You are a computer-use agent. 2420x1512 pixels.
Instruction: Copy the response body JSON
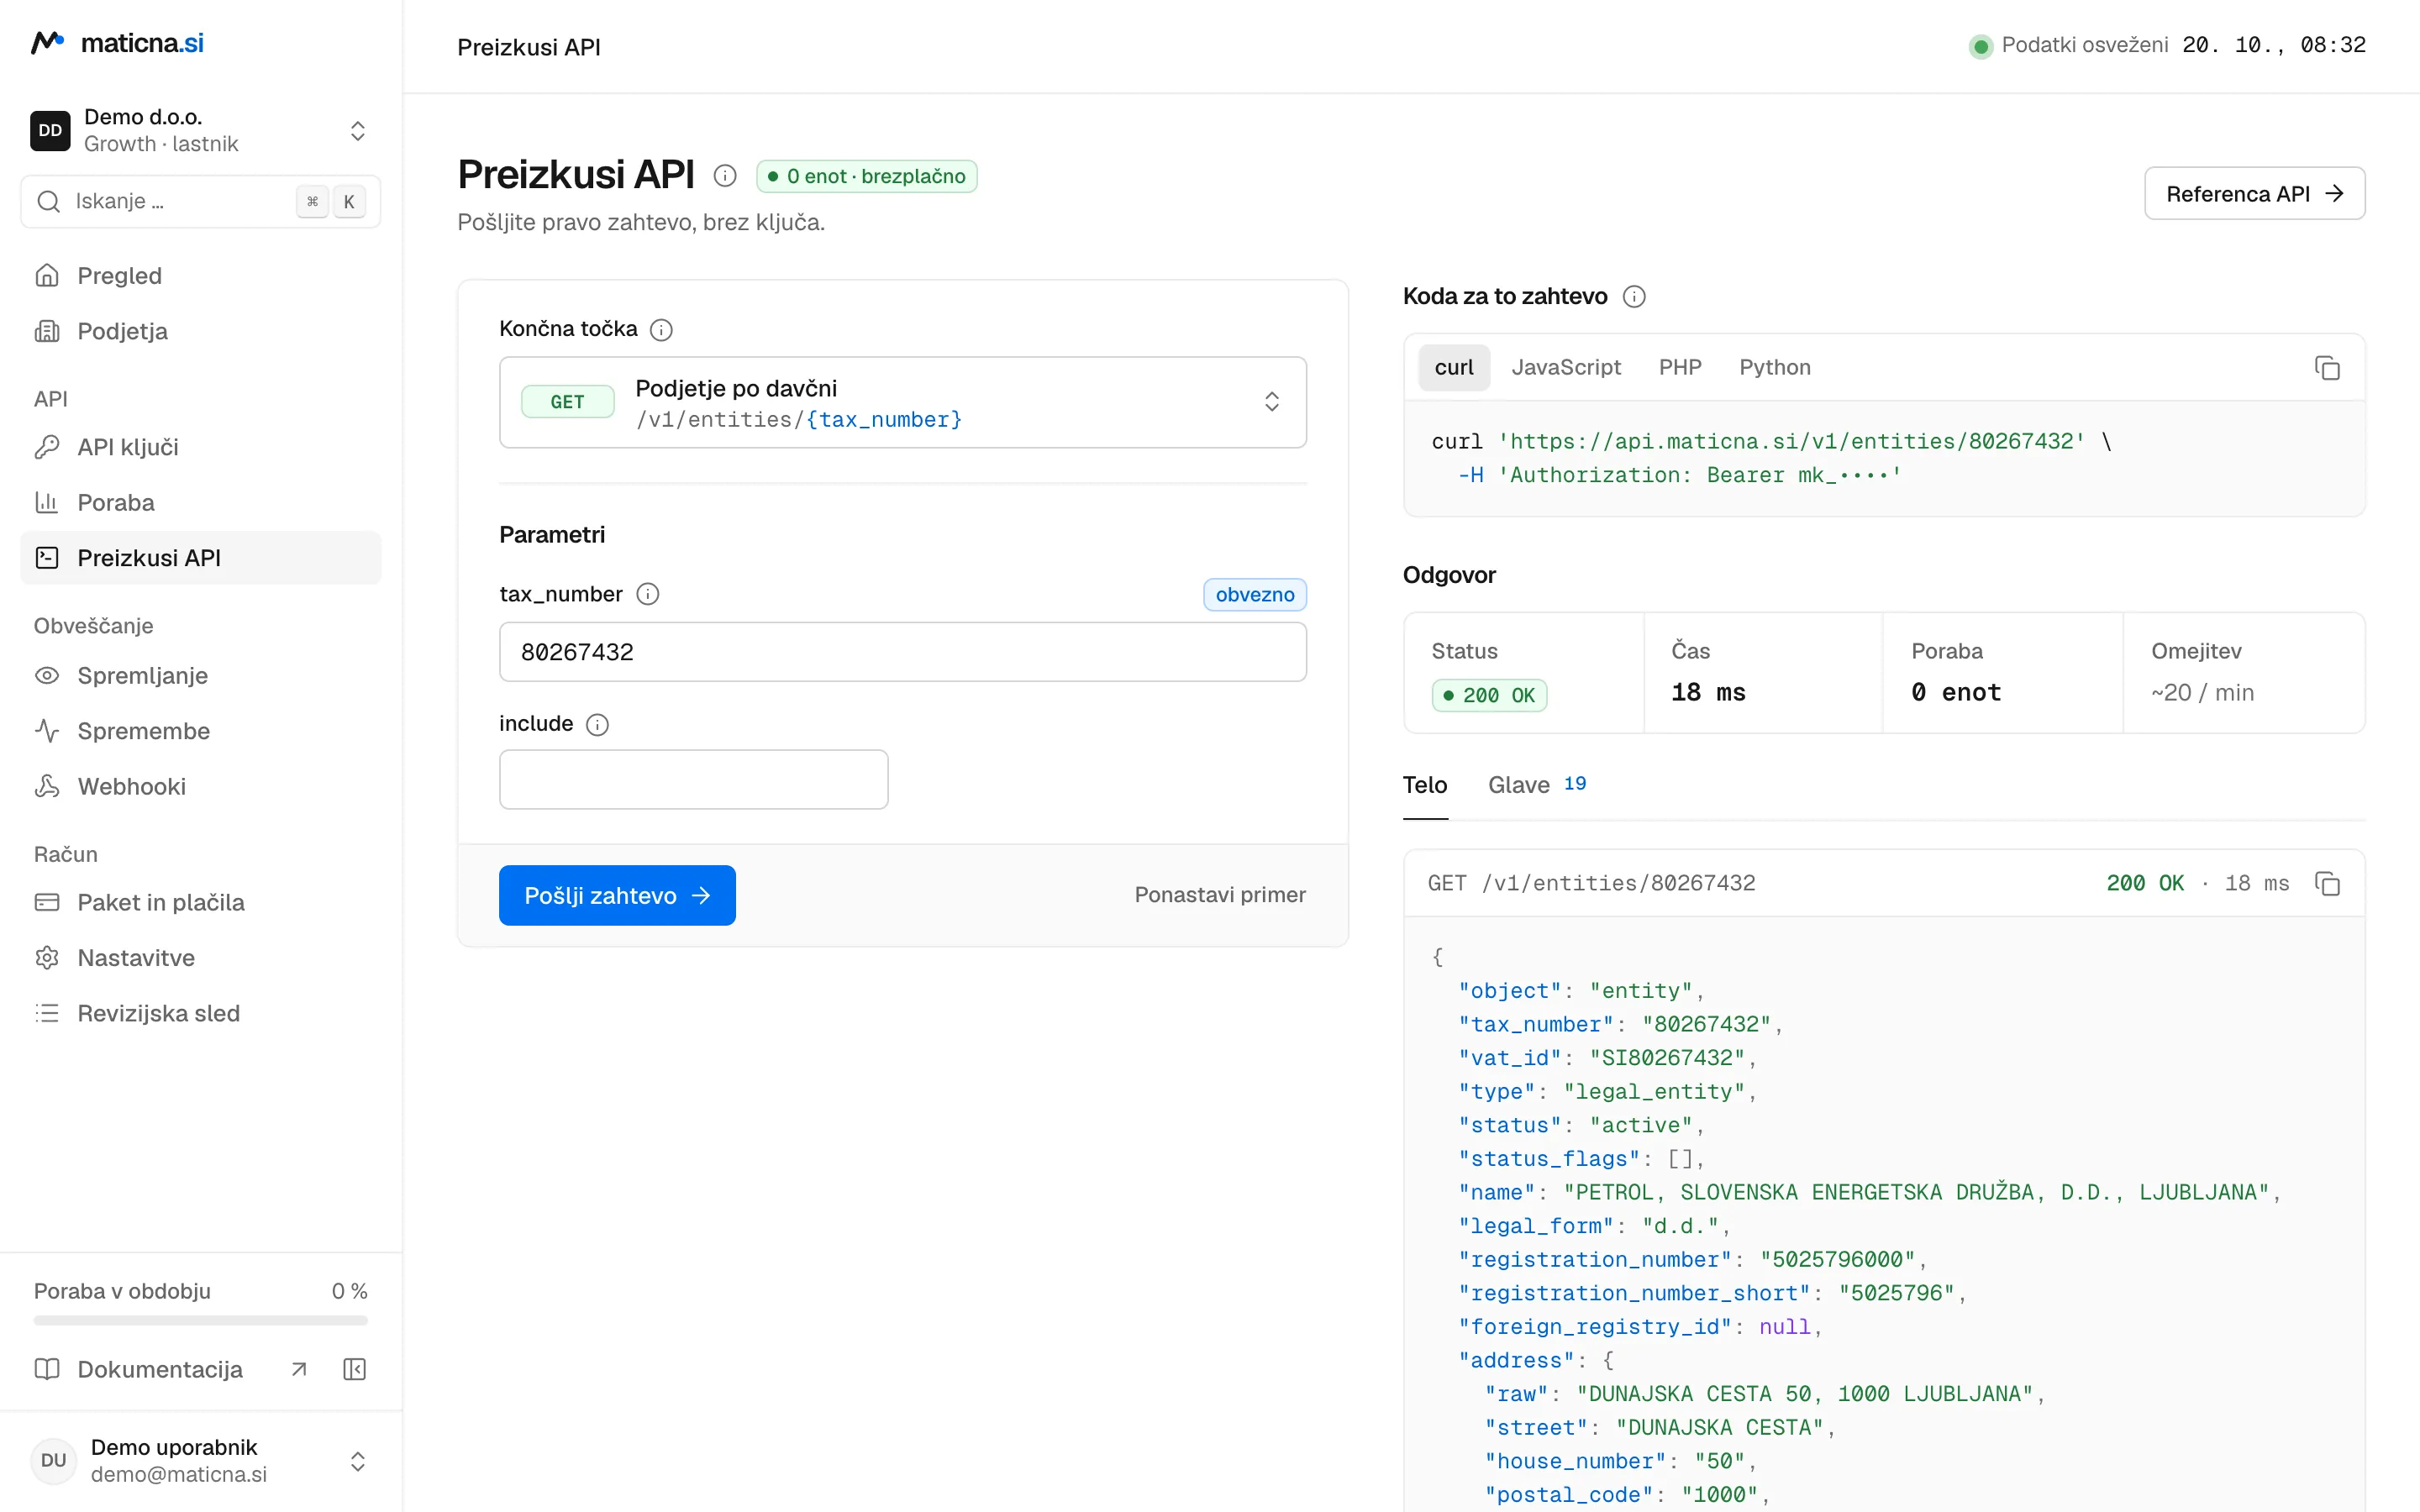(x=2327, y=883)
